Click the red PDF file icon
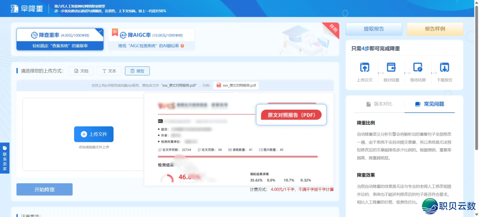This screenshot has height=217, width=479. coord(219,85)
